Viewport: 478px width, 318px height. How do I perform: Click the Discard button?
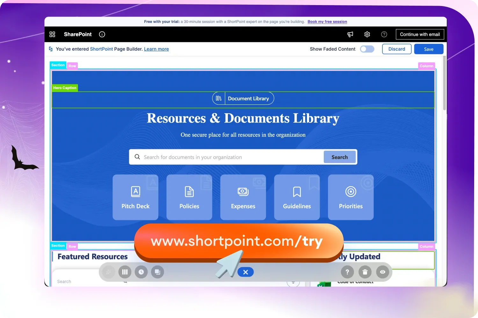(x=397, y=49)
